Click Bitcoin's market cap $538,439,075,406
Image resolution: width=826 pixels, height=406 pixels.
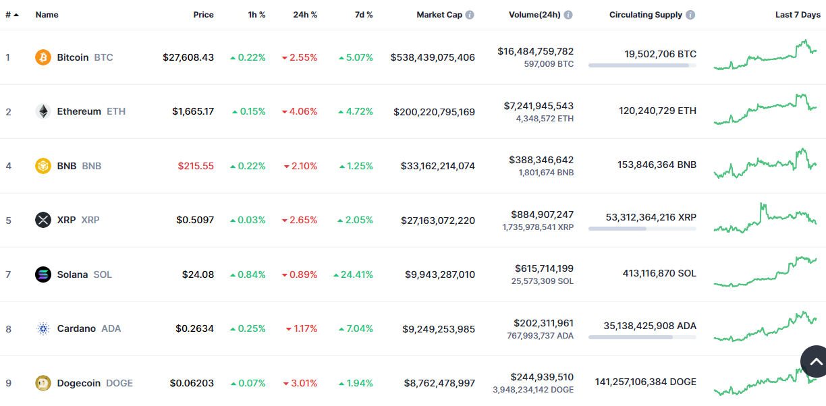[433, 57]
